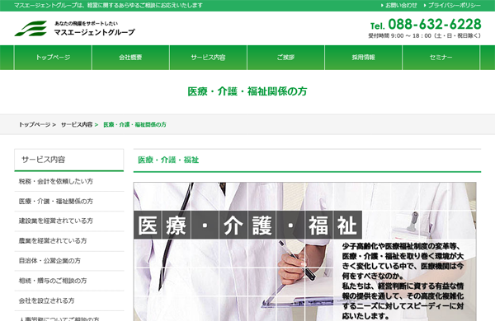Select サービス内容 in the navigation bar
The height and width of the screenshot is (321, 495).
[209, 58]
